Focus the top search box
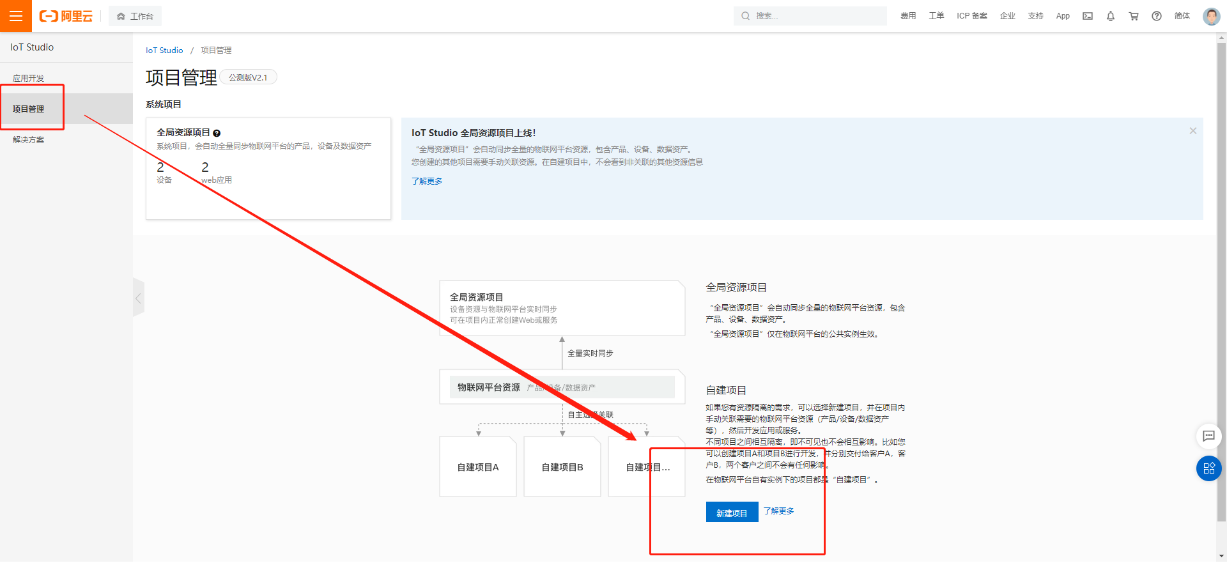1227x563 pixels. click(810, 16)
